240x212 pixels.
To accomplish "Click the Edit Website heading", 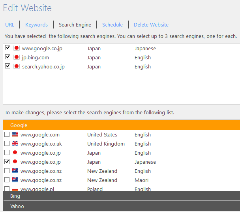I will pos(27,8).
